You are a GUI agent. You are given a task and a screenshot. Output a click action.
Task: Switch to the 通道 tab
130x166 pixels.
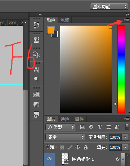[x=65, y=119]
